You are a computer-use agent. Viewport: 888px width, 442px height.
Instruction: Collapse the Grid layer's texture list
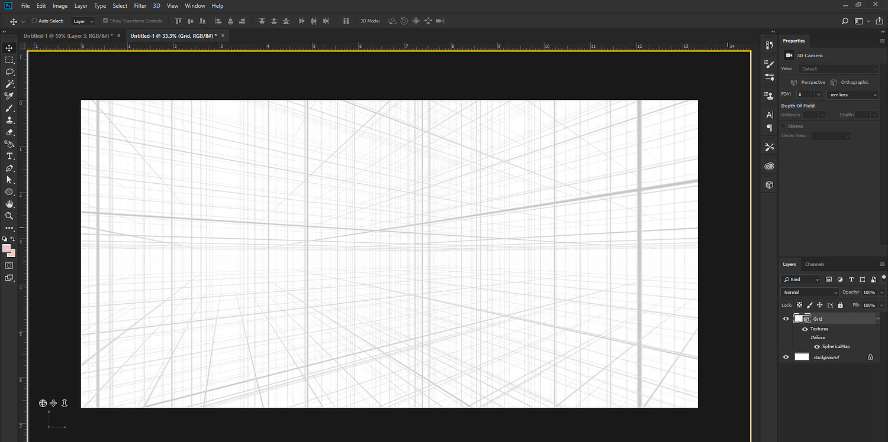[x=878, y=318]
